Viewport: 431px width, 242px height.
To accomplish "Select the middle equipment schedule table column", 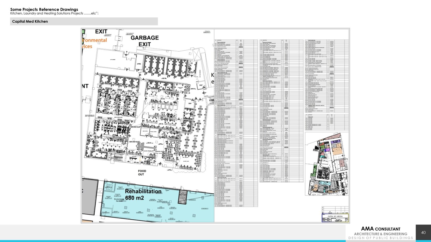I will [281, 111].
